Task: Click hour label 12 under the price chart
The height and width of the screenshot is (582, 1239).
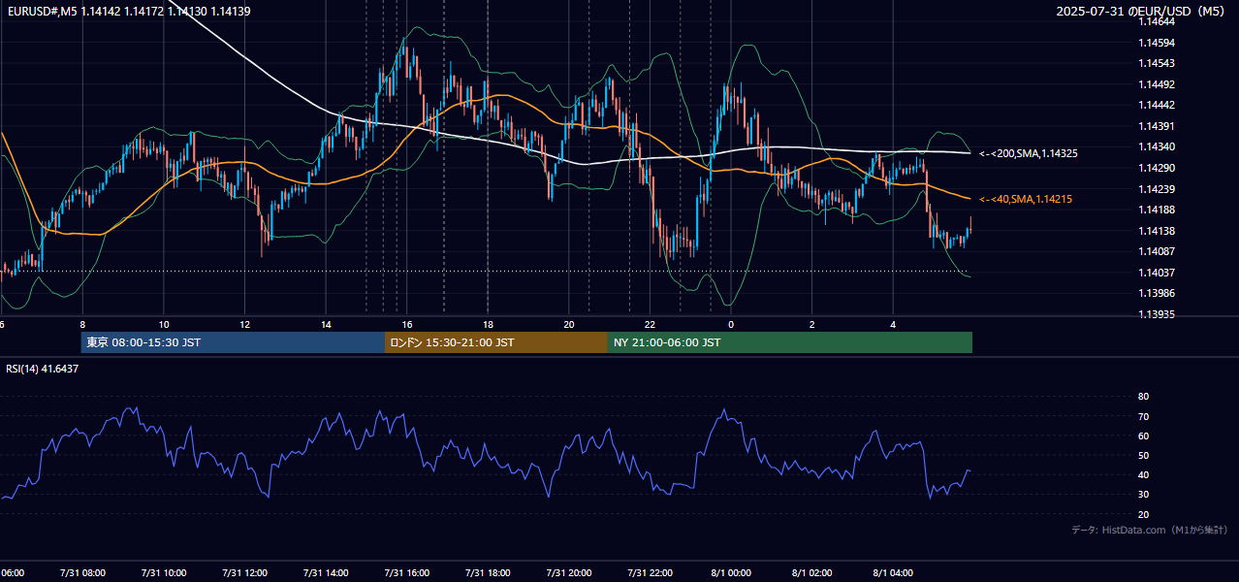Action: point(244,324)
